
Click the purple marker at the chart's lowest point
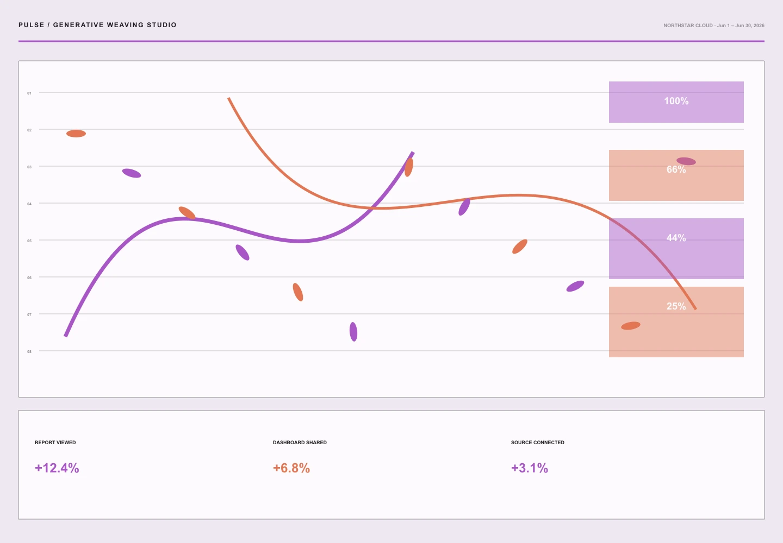point(353,332)
